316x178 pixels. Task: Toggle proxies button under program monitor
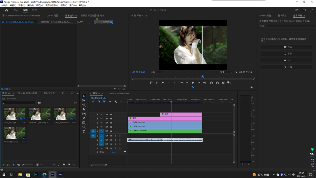coord(193,87)
